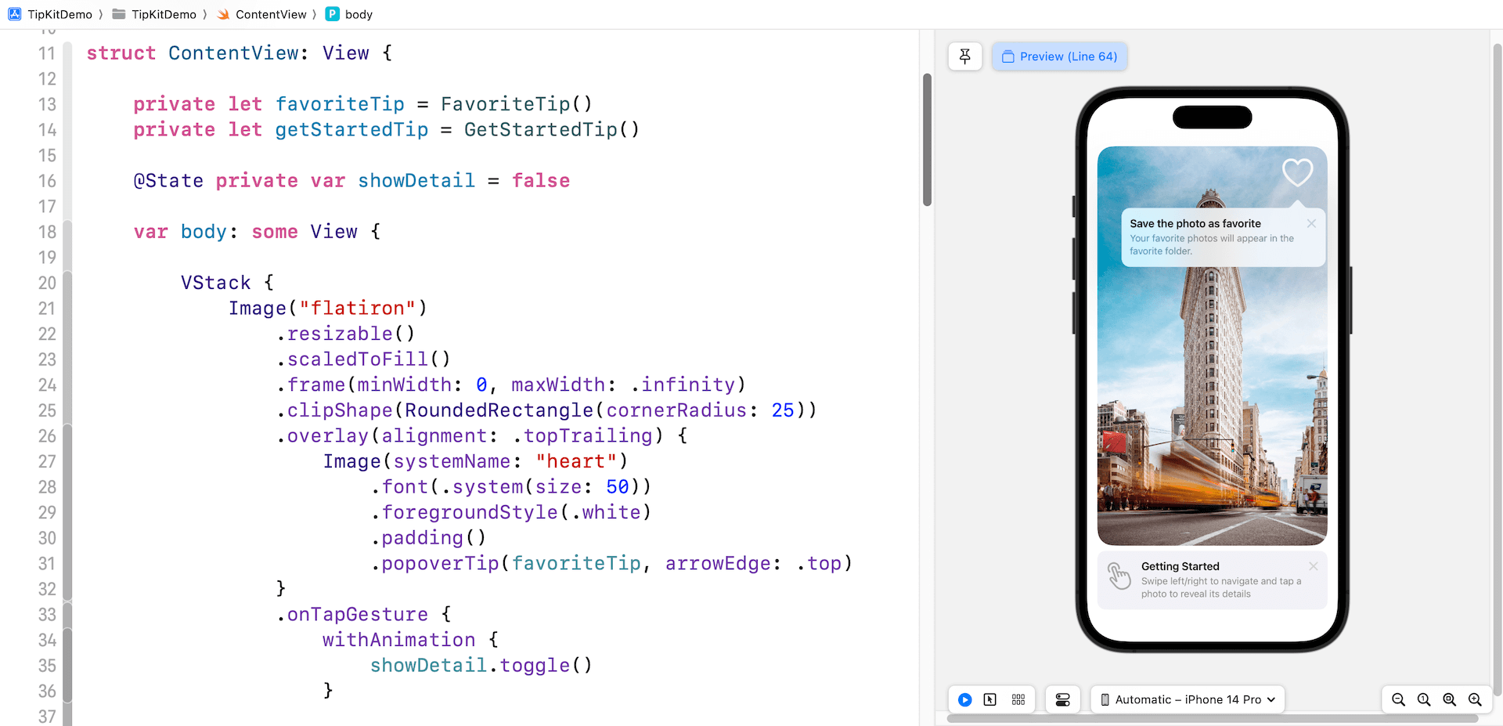
Task: Open the body symbol in jump bar
Action: [x=358, y=14]
